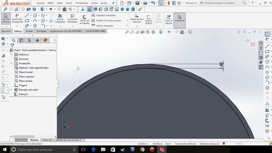This screenshot has height=153, width=272.
Task: Open the Options gear icon
Action: pyautogui.click(x=179, y=3)
